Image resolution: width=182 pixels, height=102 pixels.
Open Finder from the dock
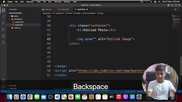coord(9,97)
